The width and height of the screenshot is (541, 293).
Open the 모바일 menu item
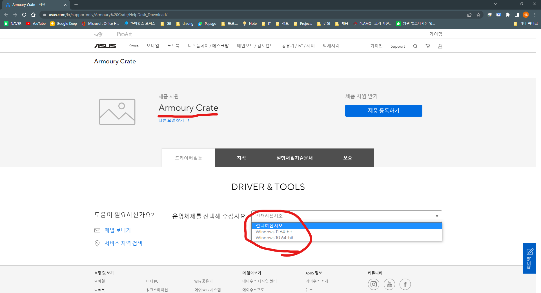pos(153,46)
